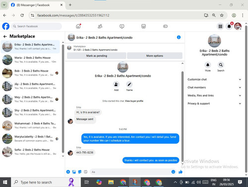248x187 pixels.
Task: Click the Search Facebook field
Action: pyautogui.click(x=37, y=26)
